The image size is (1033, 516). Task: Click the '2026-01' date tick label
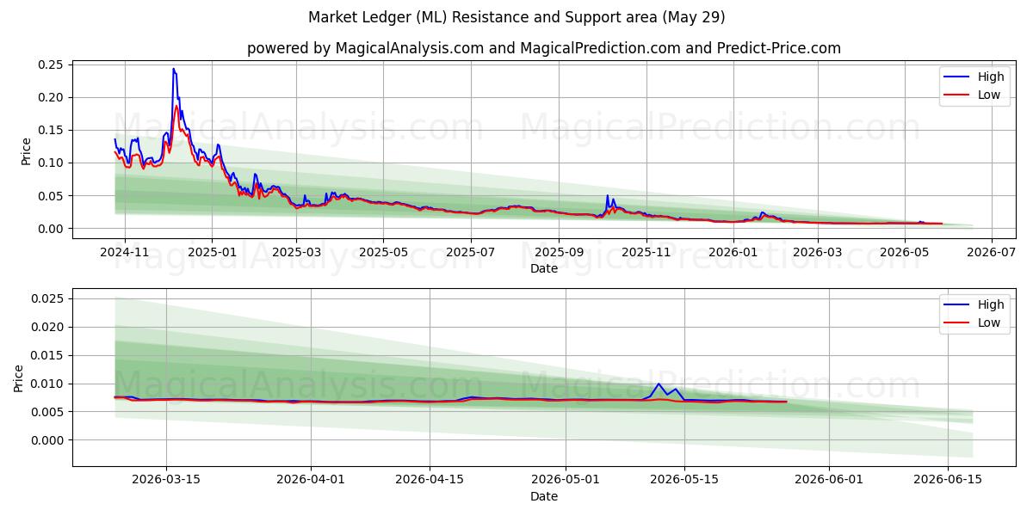(x=733, y=252)
